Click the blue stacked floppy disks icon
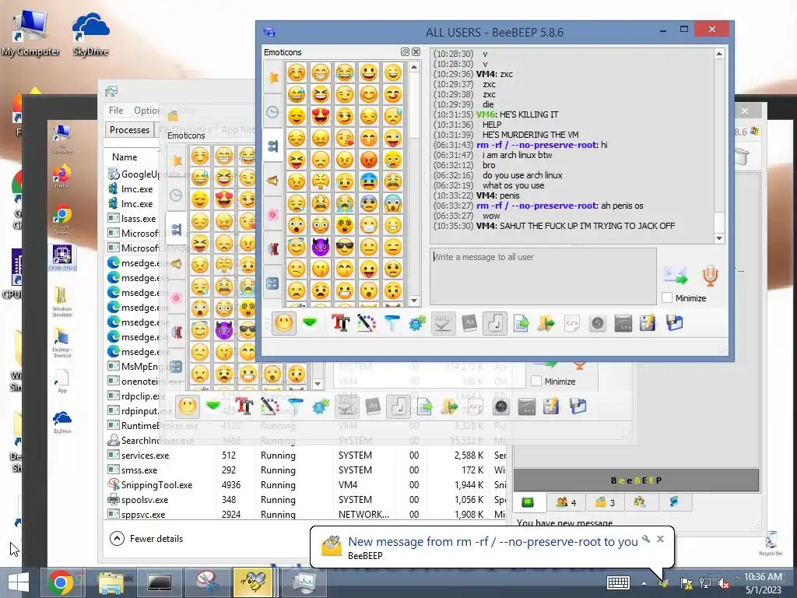 (675, 323)
